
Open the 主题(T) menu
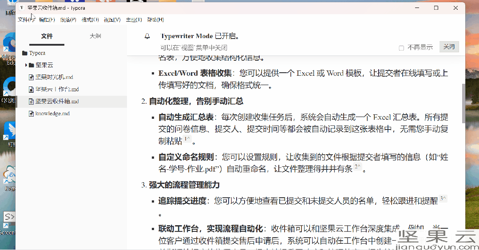click(x=134, y=20)
